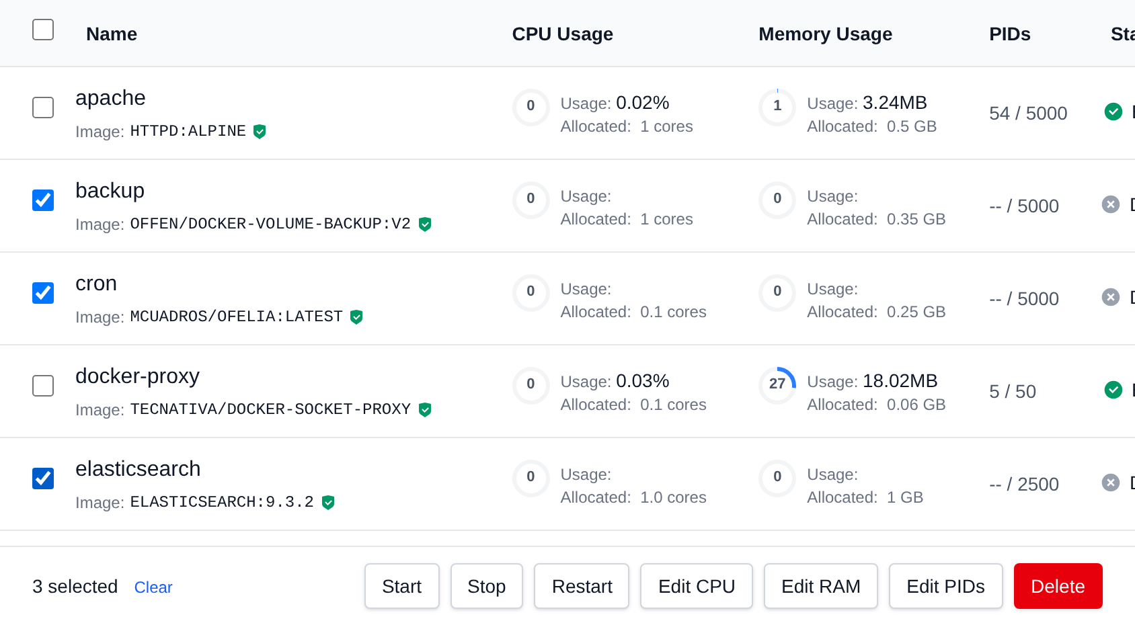Click the Clear selection link
The width and height of the screenshot is (1135, 625).
(x=153, y=587)
